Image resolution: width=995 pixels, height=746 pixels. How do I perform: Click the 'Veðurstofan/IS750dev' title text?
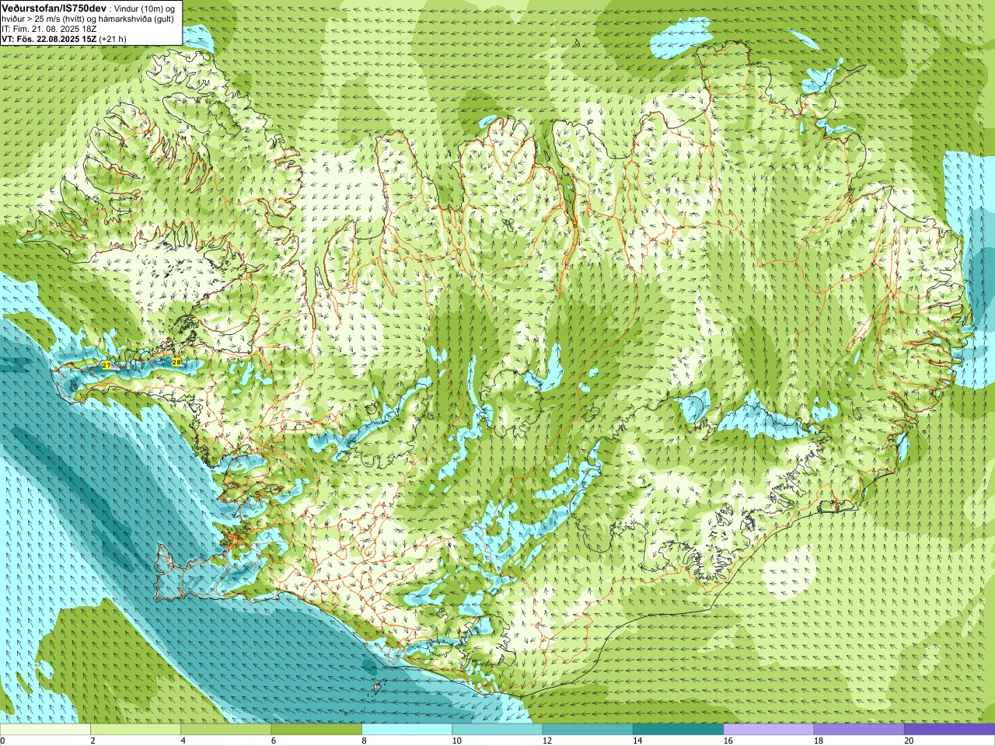(x=54, y=9)
